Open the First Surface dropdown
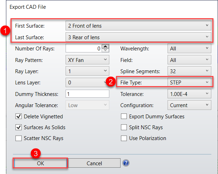 pyautogui.click(x=138, y=26)
